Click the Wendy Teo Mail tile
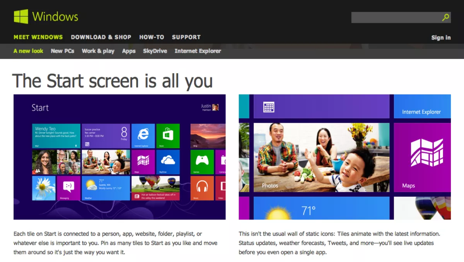The image size is (464, 262). click(x=56, y=136)
